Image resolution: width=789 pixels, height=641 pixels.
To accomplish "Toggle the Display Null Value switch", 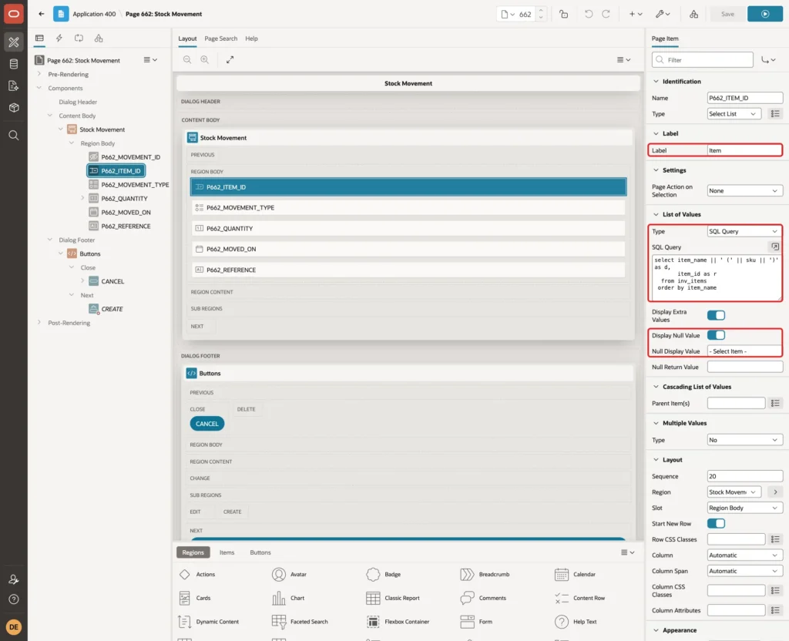I will point(716,335).
